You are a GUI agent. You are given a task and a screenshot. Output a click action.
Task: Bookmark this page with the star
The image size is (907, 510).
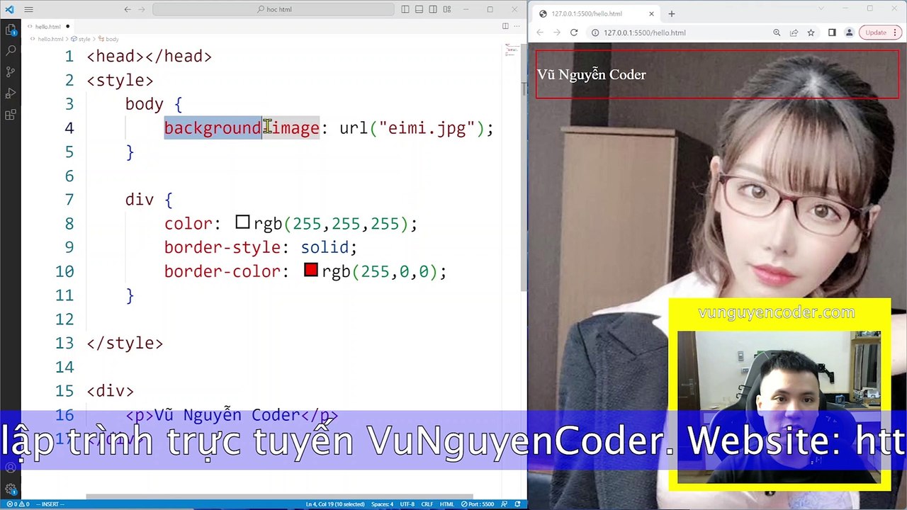pyautogui.click(x=811, y=33)
